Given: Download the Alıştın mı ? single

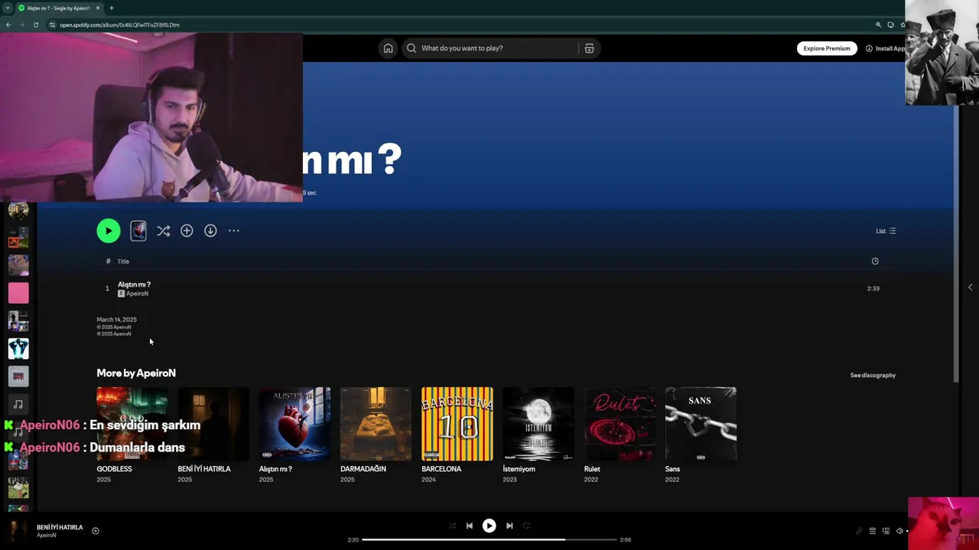Looking at the screenshot, I should click(x=210, y=231).
